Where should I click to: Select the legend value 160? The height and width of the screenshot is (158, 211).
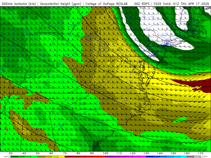coord(187,153)
